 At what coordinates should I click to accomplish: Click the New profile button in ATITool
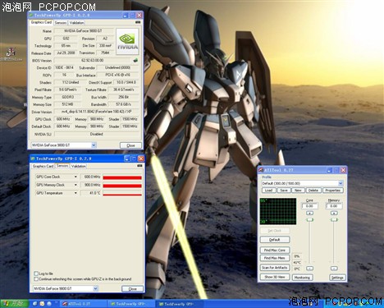click(298, 191)
